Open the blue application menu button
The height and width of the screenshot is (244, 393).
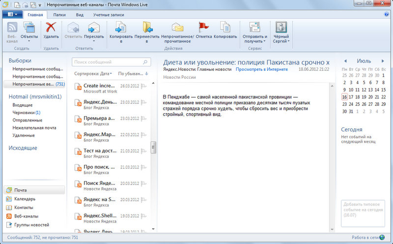tap(12, 14)
